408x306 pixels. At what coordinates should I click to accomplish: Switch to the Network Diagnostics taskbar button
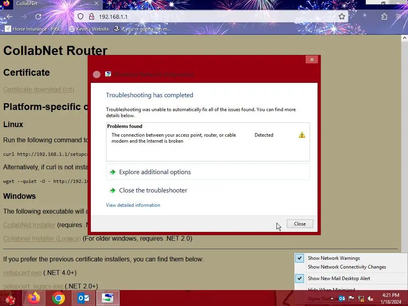(x=108, y=298)
